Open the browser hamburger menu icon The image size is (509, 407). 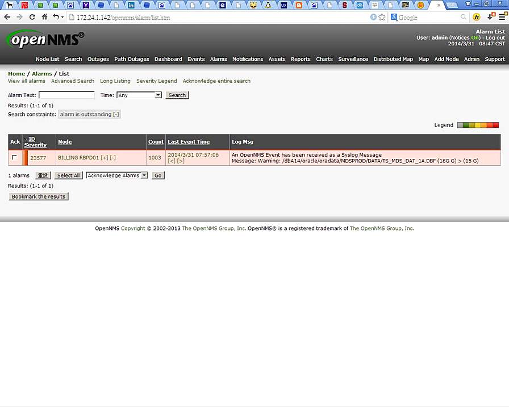pos(503,17)
